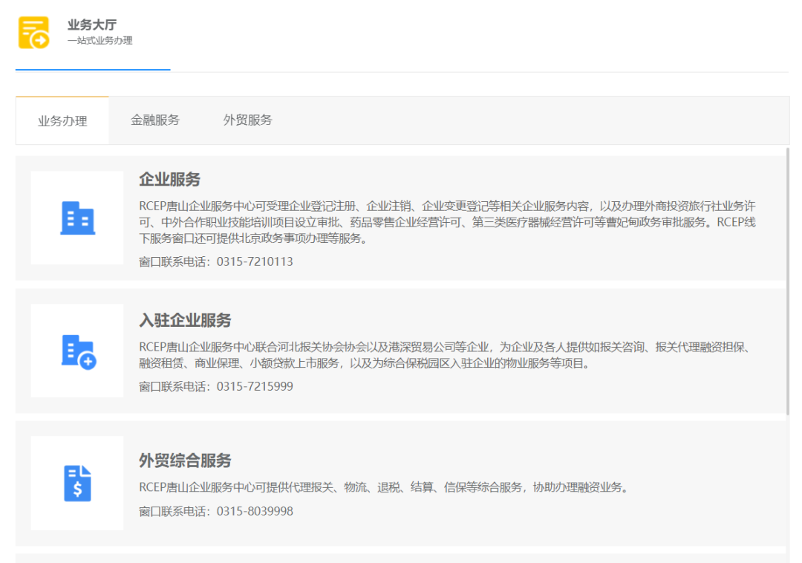Click phone number 0315-8039998
The width and height of the screenshot is (802, 563).
[255, 511]
